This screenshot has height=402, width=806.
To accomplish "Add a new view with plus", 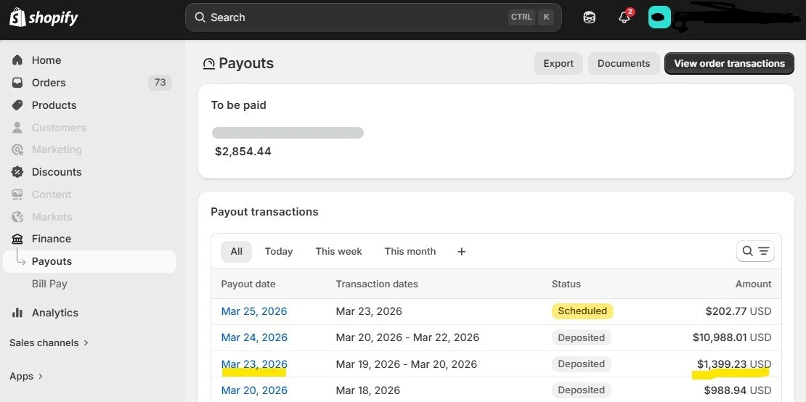I will (x=461, y=252).
